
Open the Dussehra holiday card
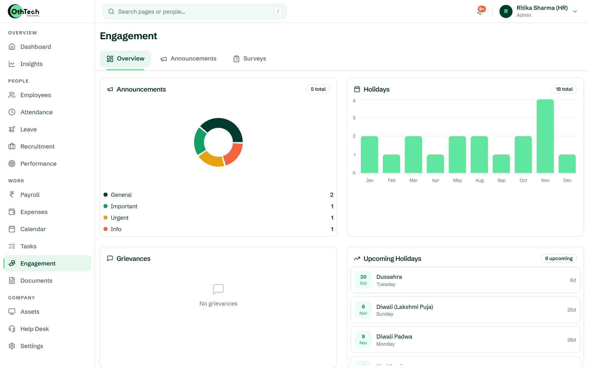coord(465,280)
